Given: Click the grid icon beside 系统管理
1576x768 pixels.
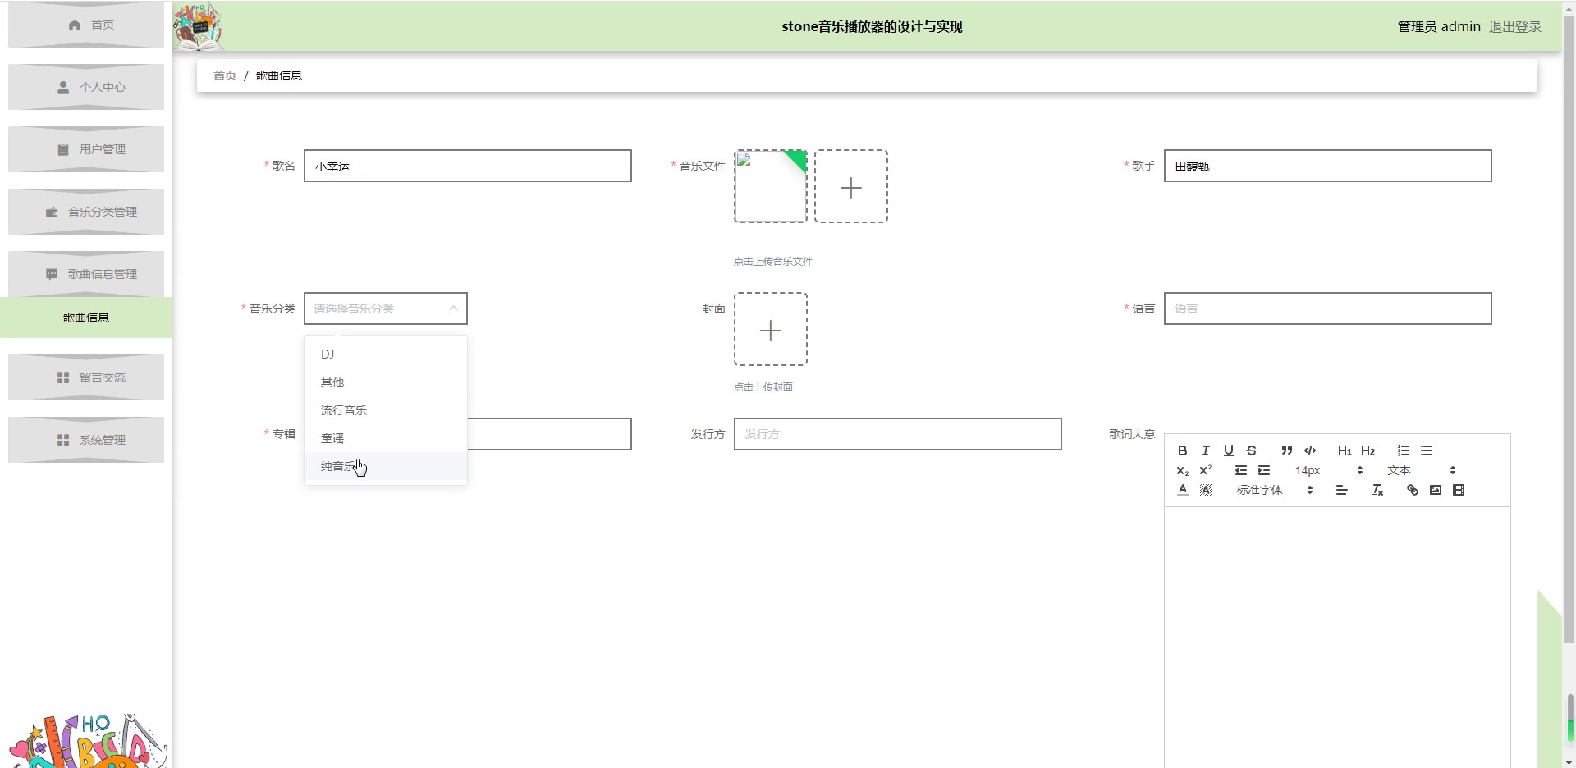Looking at the screenshot, I should pyautogui.click(x=63, y=440).
